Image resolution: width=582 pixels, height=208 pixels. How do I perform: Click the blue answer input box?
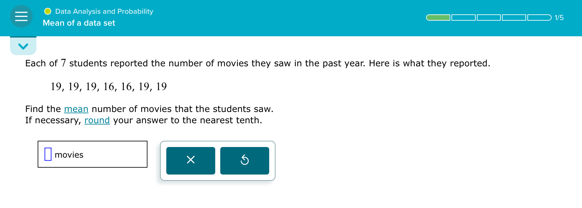(x=48, y=154)
